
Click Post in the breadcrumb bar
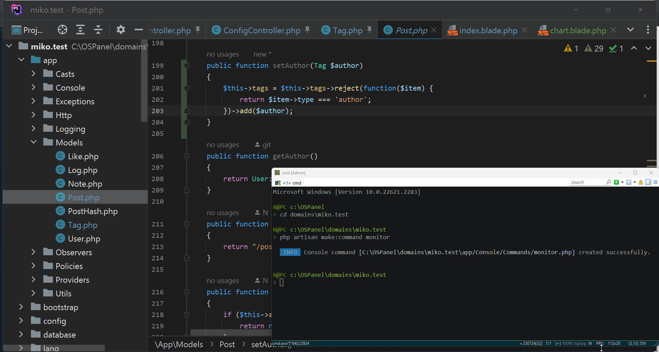coord(227,344)
